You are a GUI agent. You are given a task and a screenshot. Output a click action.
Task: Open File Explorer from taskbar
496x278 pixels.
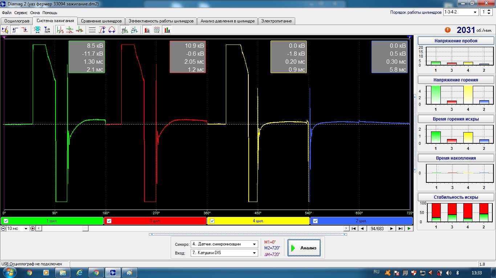pyautogui.click(x=62, y=273)
